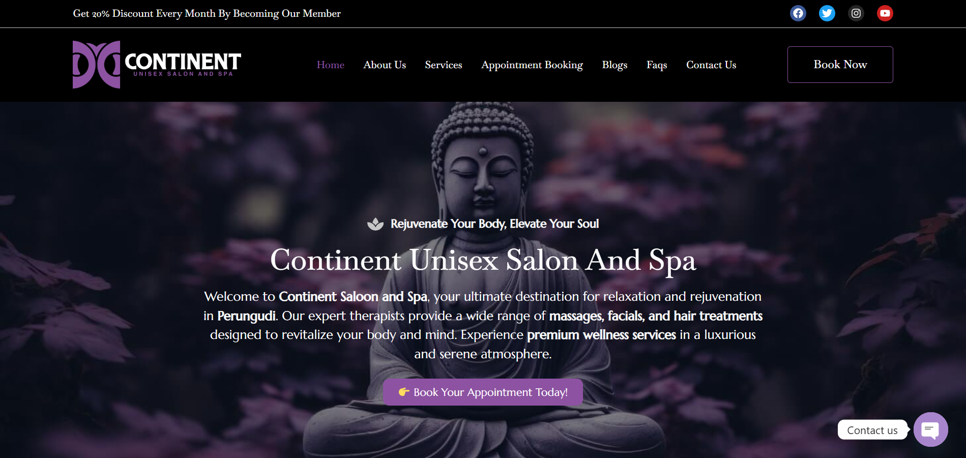966x458 pixels.
Task: Click the 20% discount membership banner text
Action: click(x=207, y=14)
